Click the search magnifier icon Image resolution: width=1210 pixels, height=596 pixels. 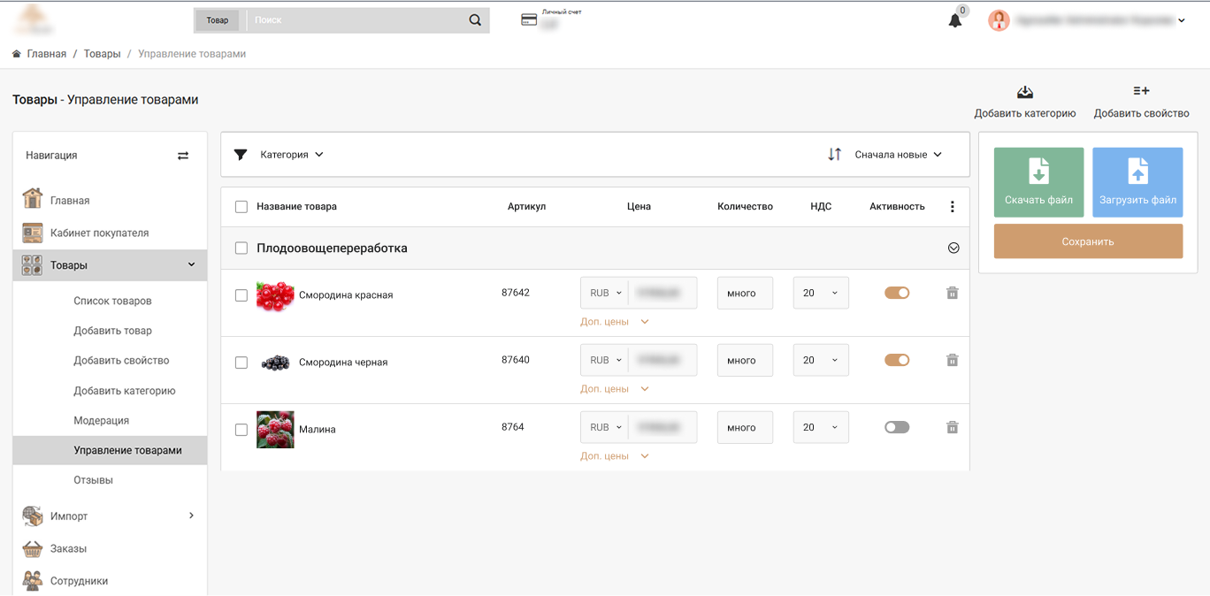[x=475, y=20]
